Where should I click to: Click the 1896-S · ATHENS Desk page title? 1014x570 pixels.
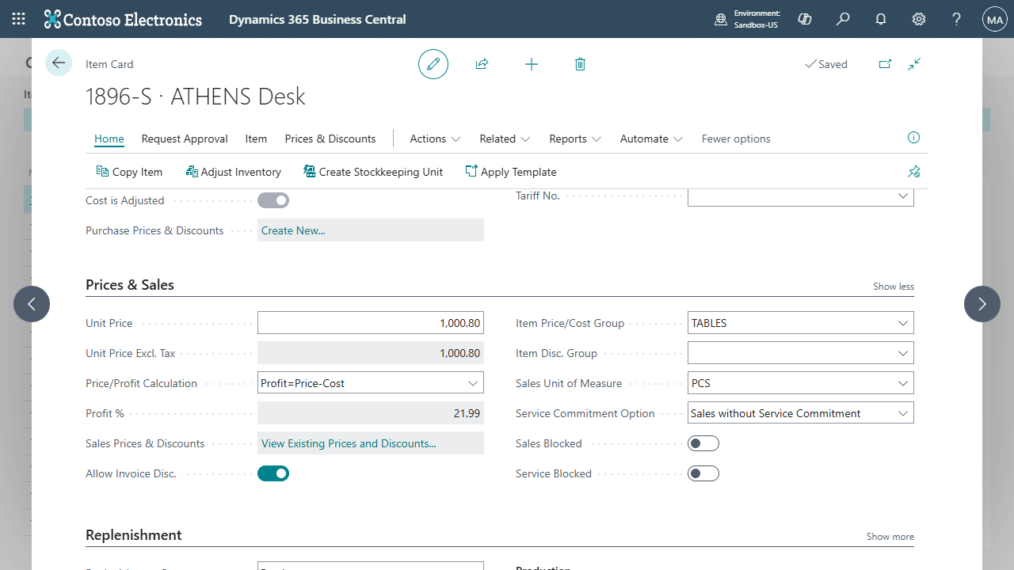point(196,97)
